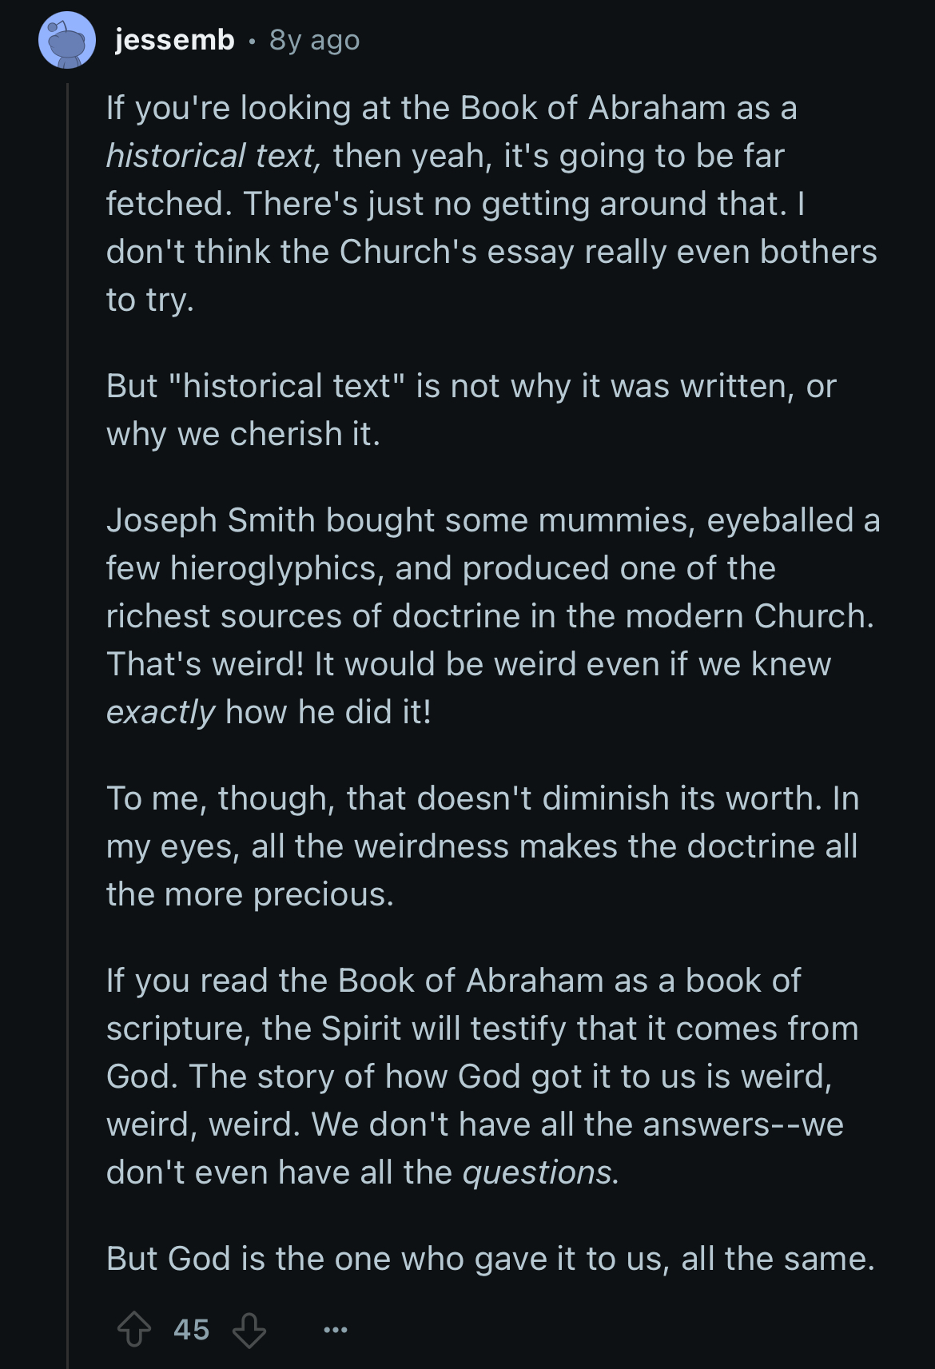
Task: Upvote the comment by jessemb
Action: [133, 1330]
